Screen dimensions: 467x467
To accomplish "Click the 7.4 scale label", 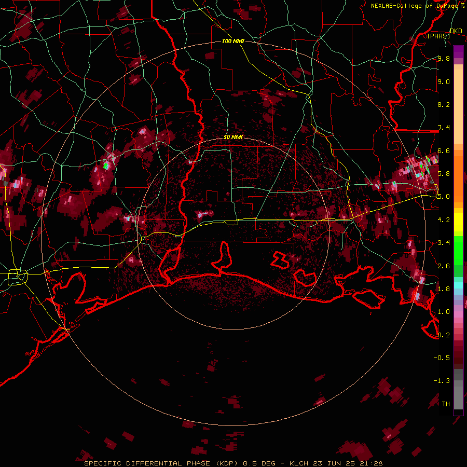I will pyautogui.click(x=444, y=128).
